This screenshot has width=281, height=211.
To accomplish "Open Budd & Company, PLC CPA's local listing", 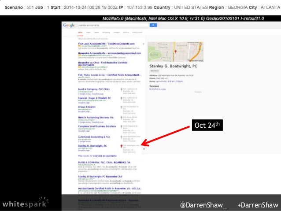I will tap(94, 89).
